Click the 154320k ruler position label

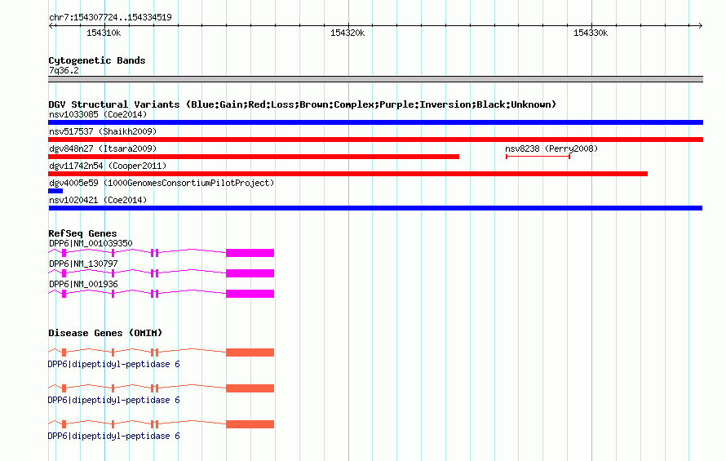coord(348,33)
